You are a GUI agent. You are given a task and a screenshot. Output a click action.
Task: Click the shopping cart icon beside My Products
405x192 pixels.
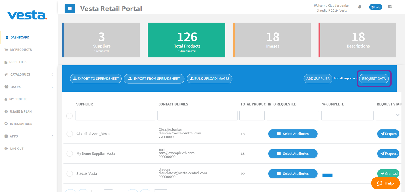click(x=6, y=50)
